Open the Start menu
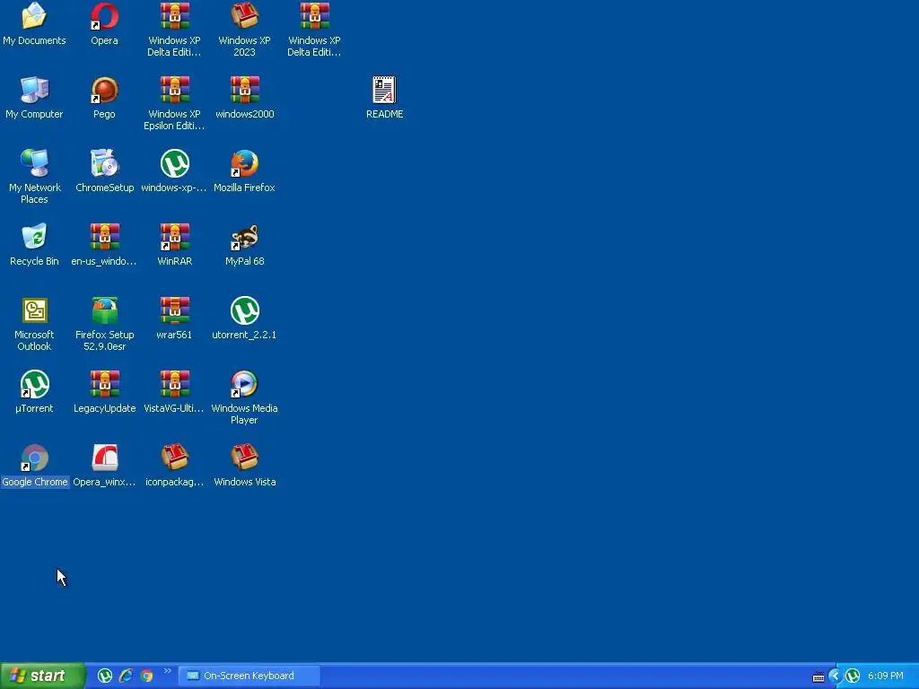This screenshot has height=689, width=919. click(42, 676)
